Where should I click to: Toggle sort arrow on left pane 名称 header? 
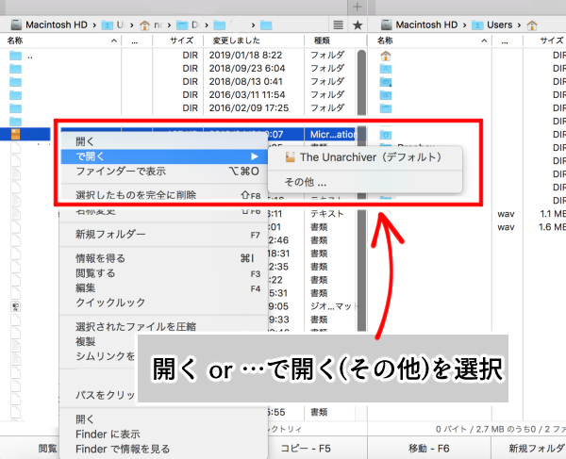[114, 41]
